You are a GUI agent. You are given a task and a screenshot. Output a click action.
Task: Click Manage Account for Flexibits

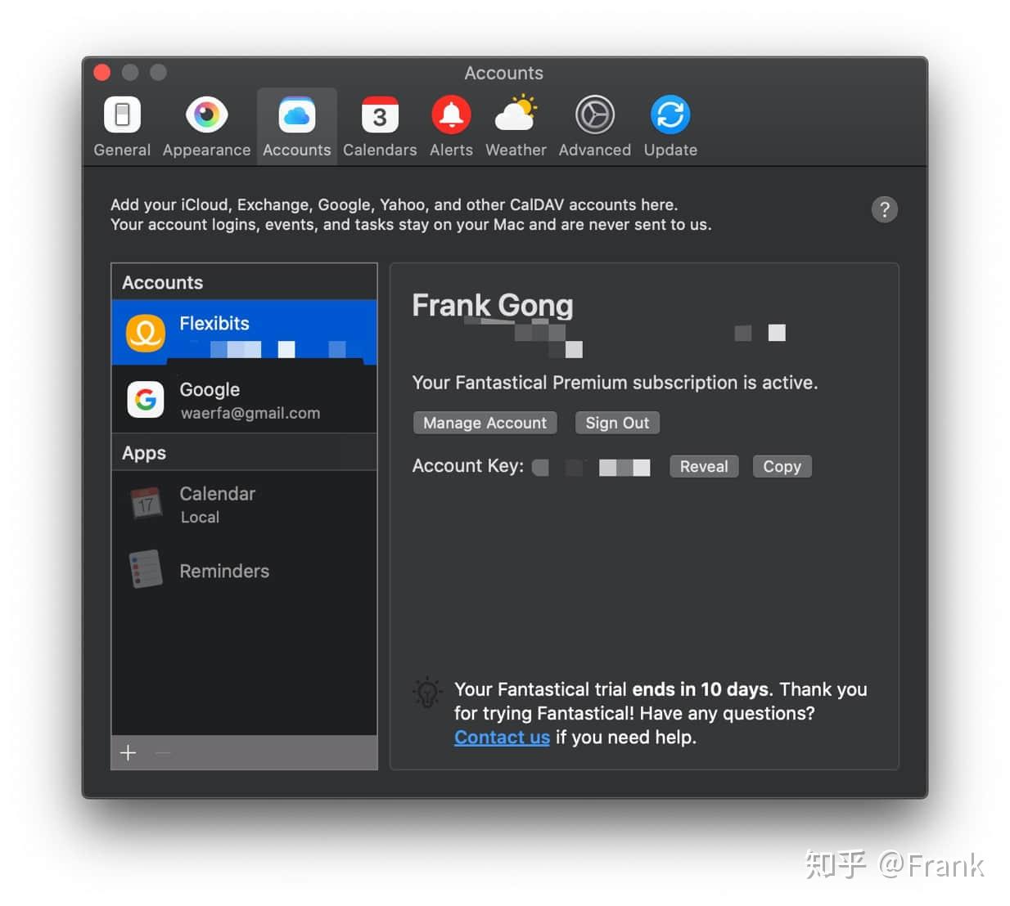click(x=485, y=423)
